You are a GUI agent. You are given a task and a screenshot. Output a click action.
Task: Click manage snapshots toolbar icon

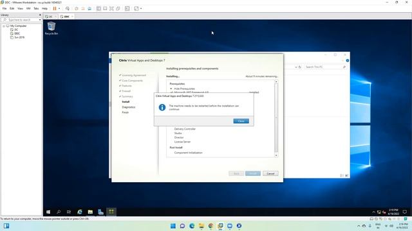(89, 8)
